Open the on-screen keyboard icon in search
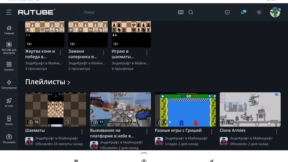The height and width of the screenshot is (162, 288). tap(180, 12)
